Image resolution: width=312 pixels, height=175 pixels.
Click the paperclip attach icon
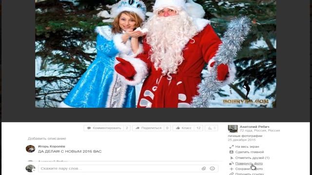pos(204,169)
